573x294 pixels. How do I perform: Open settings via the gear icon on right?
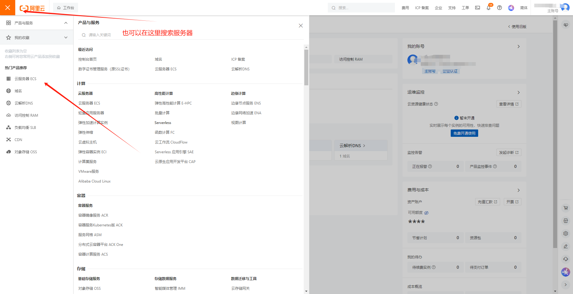pos(566,233)
